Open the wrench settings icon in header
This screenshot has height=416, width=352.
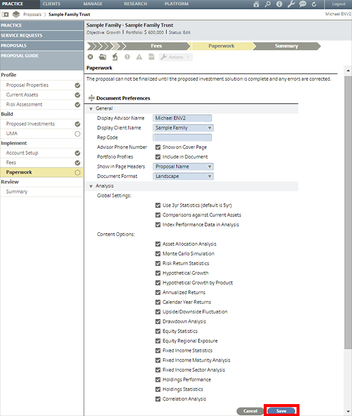[x=291, y=4]
